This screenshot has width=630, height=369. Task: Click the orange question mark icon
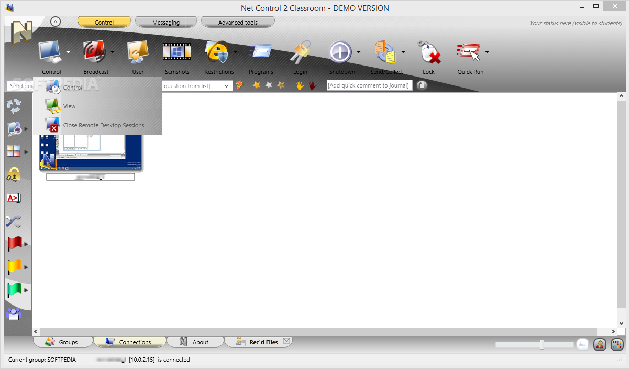[239, 85]
